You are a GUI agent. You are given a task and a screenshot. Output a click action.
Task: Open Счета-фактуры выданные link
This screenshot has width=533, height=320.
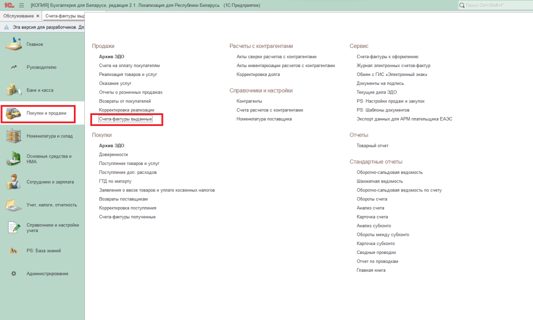125,119
